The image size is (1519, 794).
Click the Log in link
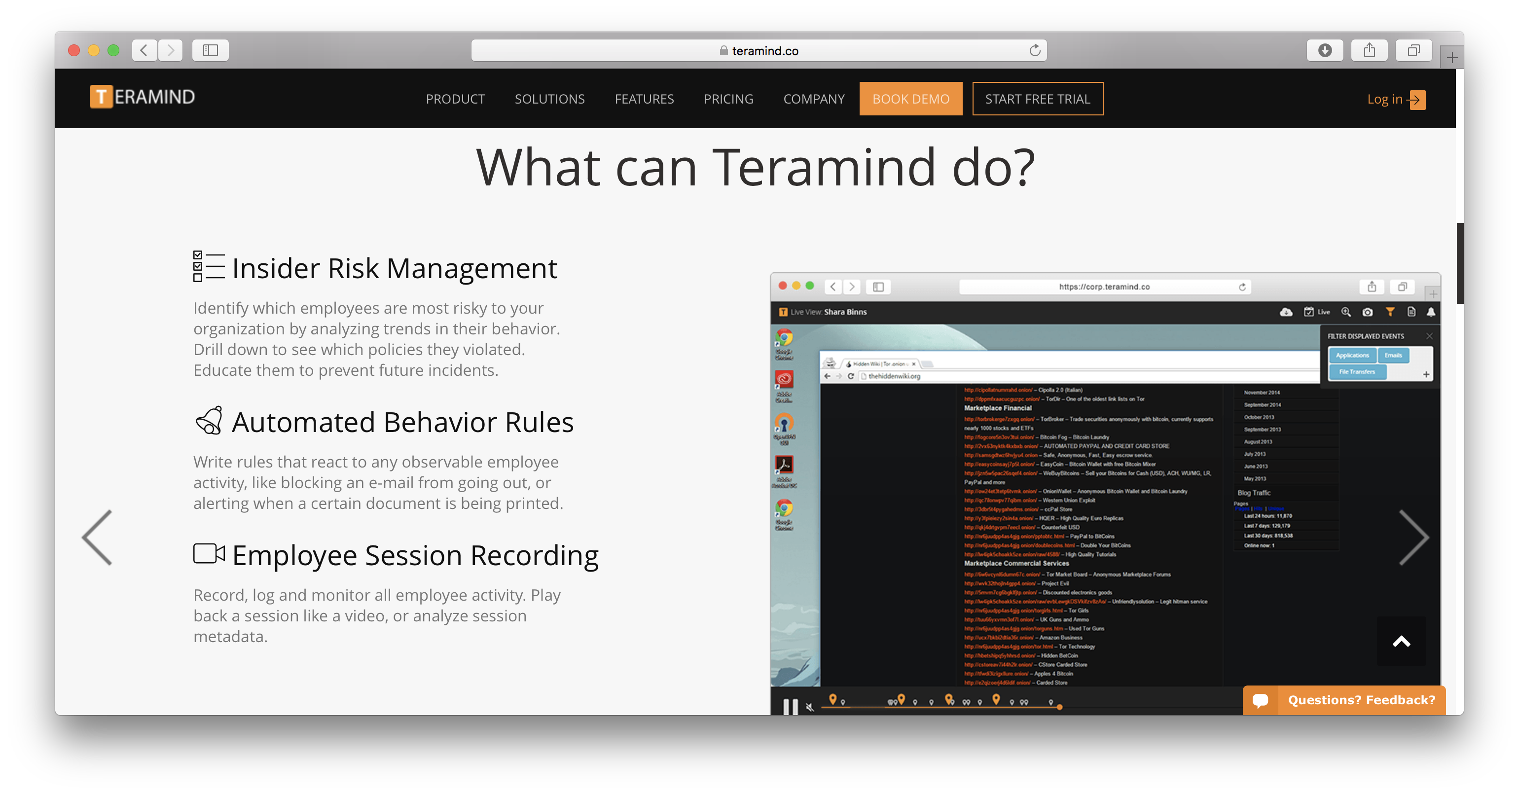1396,99
